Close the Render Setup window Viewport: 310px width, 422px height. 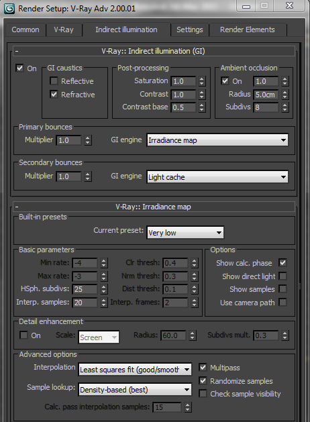pyautogui.click(x=289, y=5)
